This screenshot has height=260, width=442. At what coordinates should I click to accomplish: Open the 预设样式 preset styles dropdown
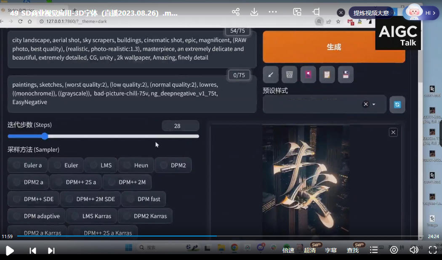click(324, 104)
